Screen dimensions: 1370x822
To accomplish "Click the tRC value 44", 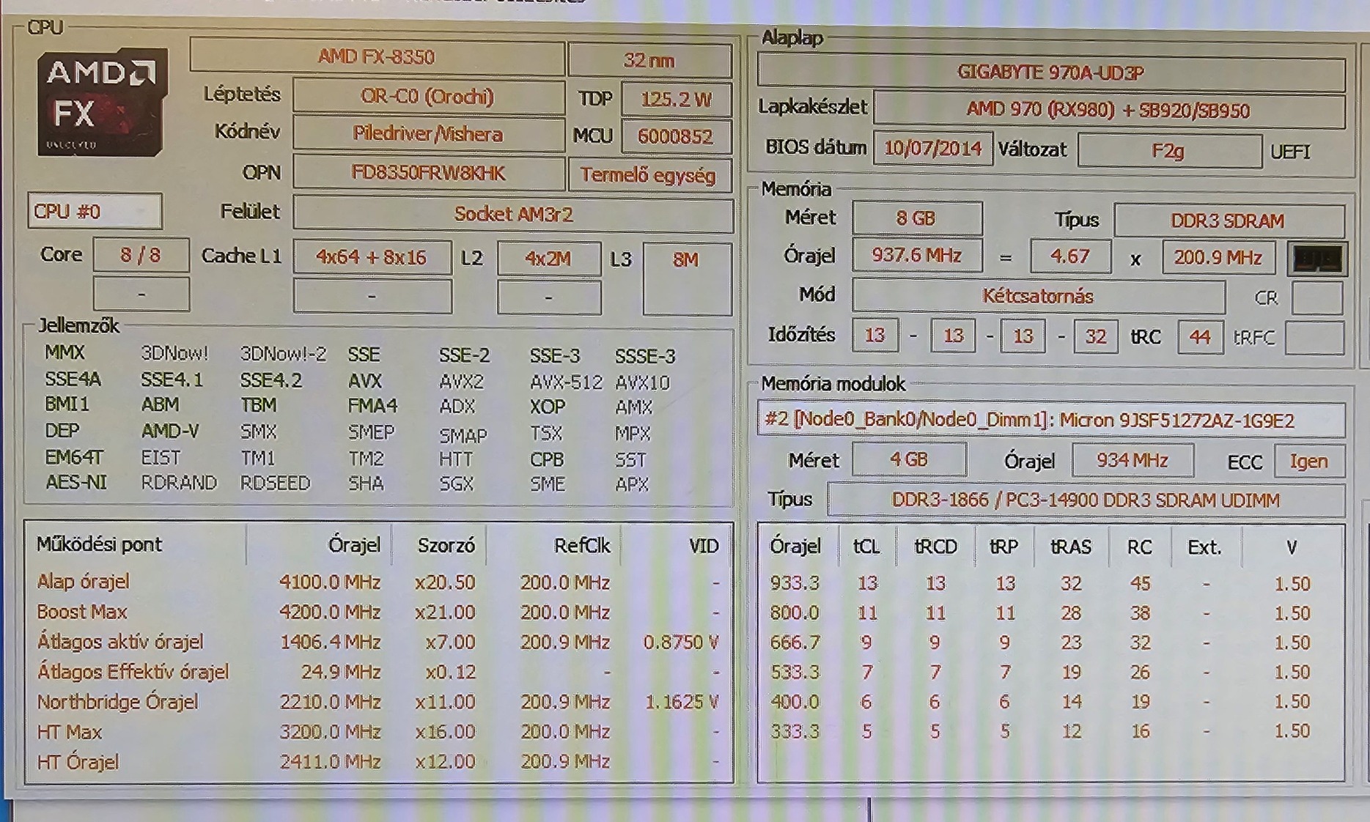I will pos(1200,337).
